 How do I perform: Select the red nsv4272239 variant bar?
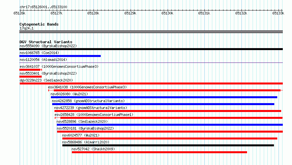[x=168, y=111]
